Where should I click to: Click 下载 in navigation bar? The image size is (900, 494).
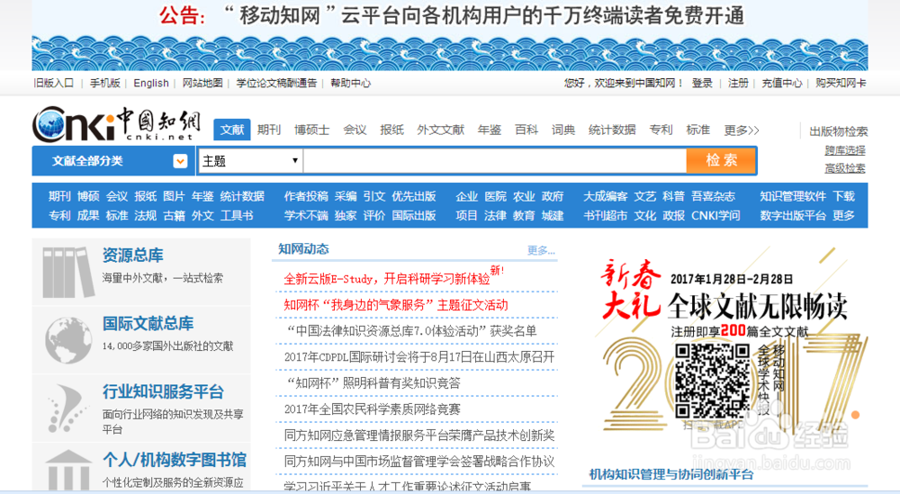844,196
